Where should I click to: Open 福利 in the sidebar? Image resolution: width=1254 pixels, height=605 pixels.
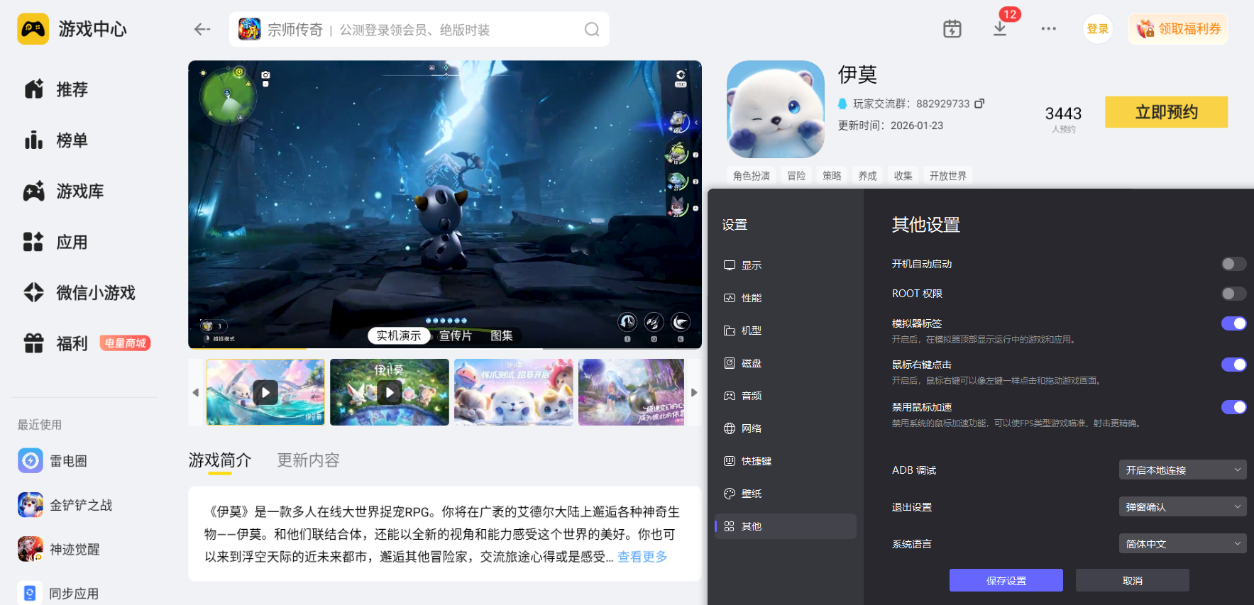coord(57,344)
